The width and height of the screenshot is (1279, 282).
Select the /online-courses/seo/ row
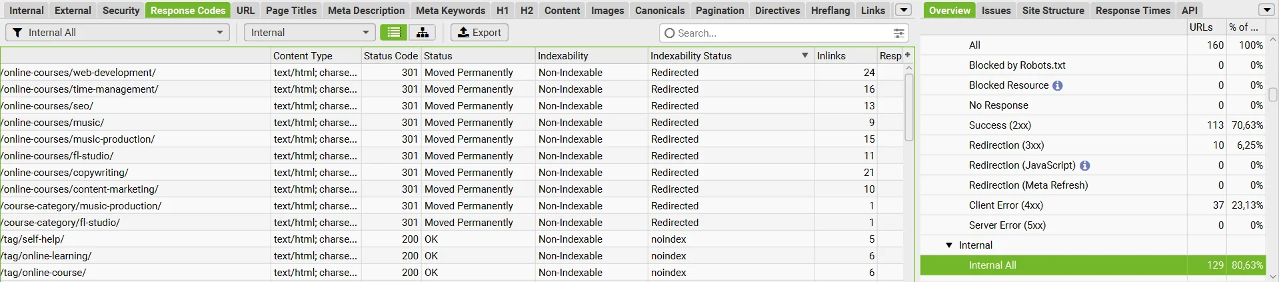coord(452,105)
